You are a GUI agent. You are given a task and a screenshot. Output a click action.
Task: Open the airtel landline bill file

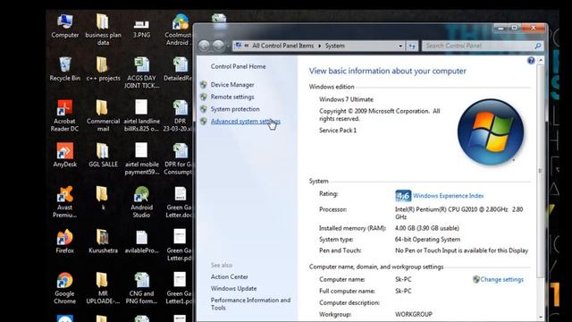coord(141,115)
